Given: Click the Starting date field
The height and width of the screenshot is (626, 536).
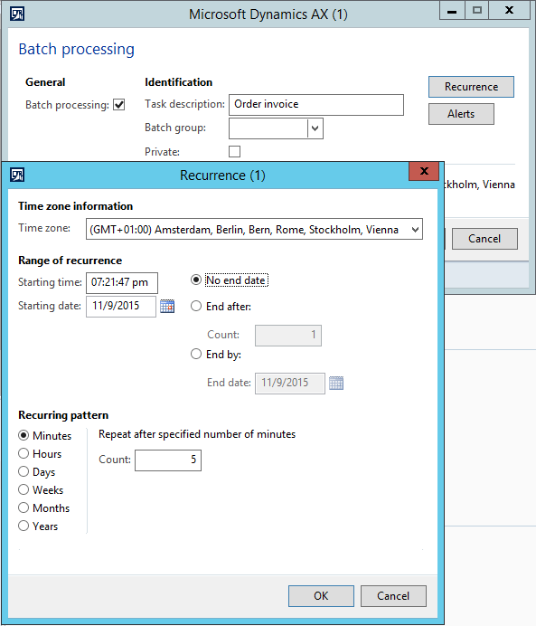Looking at the screenshot, I should (121, 306).
